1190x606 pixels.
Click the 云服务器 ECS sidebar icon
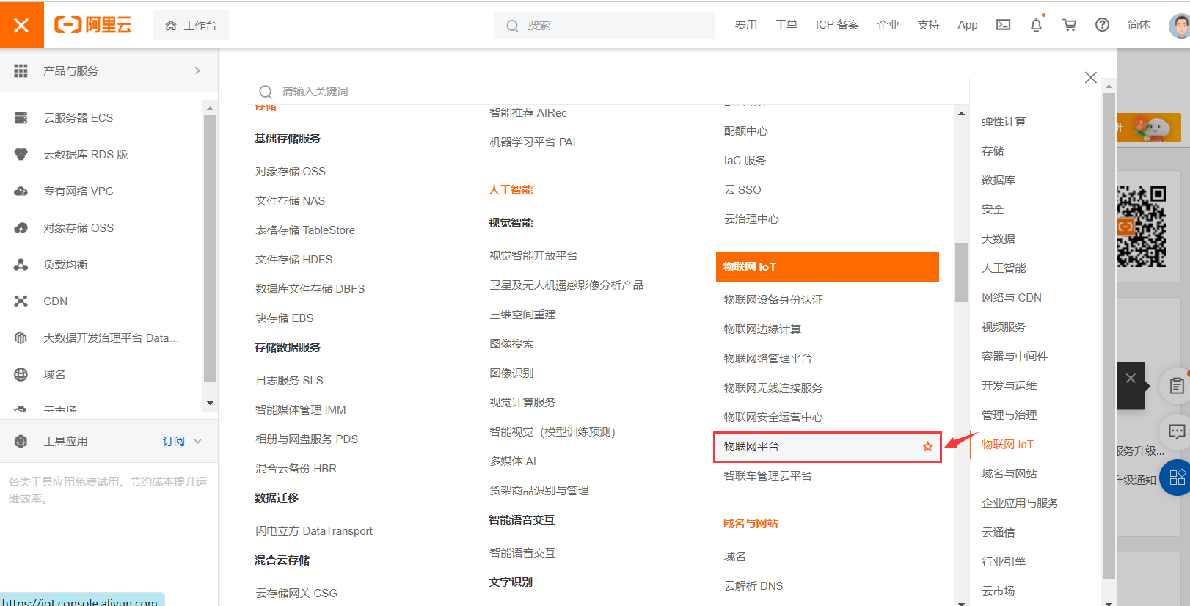(x=21, y=118)
